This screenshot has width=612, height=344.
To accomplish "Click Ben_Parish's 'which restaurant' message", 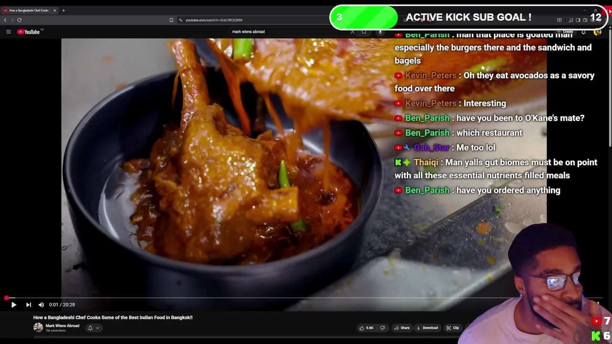I will click(x=459, y=133).
